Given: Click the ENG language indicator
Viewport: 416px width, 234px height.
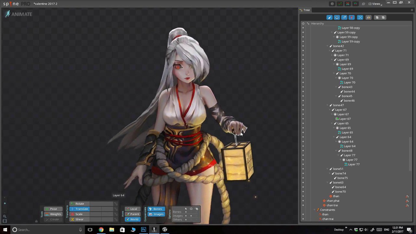Looking at the screenshot, I should click(x=386, y=230).
